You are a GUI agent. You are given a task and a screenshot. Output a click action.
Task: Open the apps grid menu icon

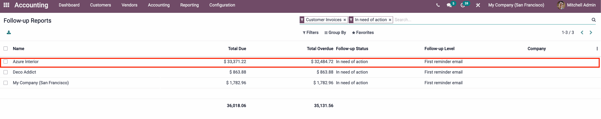(x=6, y=5)
